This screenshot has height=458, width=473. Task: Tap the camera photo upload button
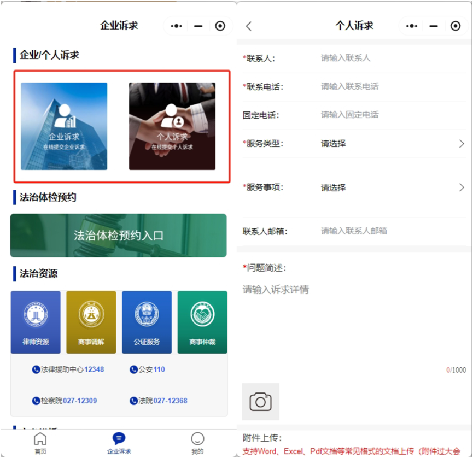click(x=261, y=402)
